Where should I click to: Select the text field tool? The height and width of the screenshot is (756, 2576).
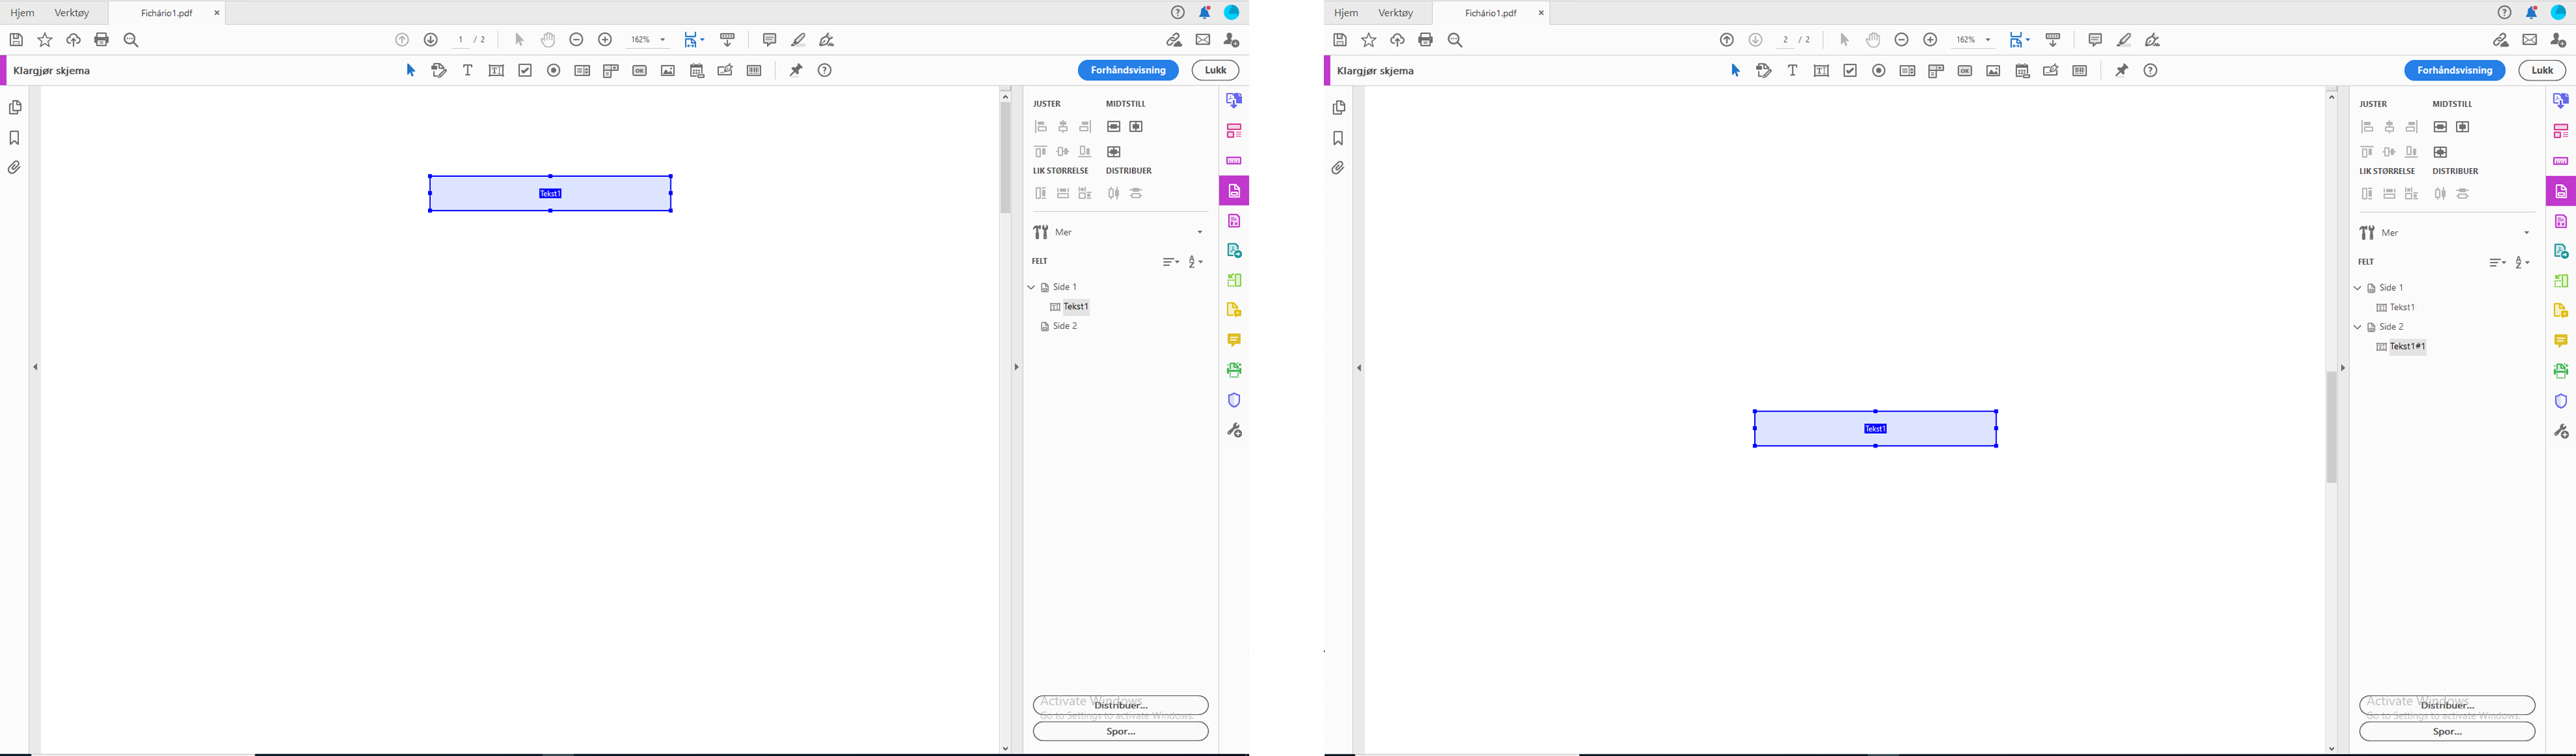tap(496, 70)
